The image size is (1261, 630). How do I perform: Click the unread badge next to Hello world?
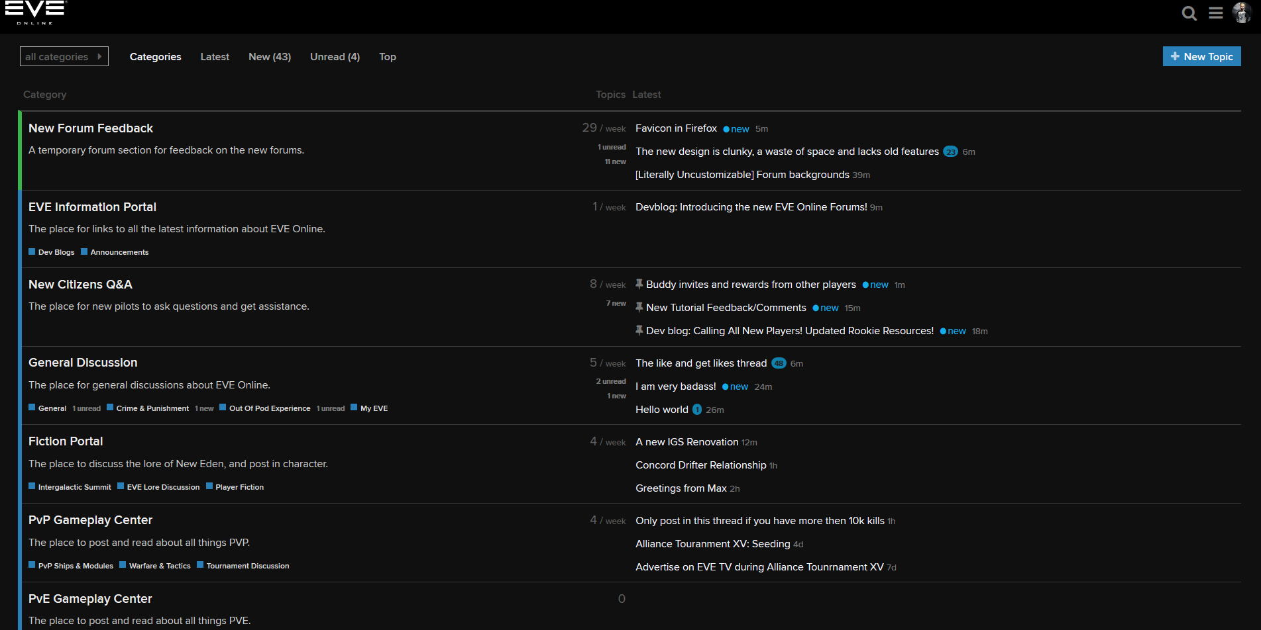pyautogui.click(x=697, y=410)
